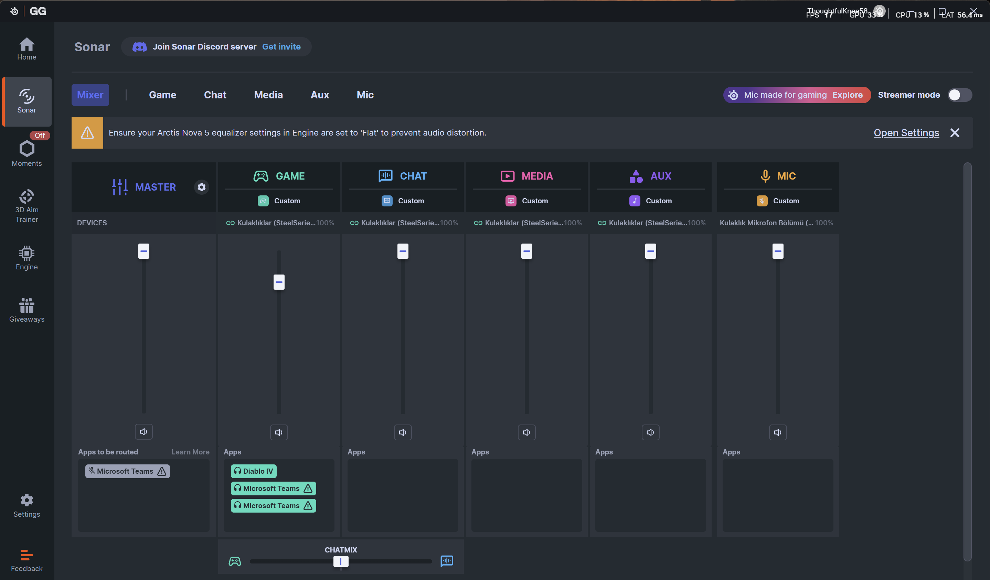Switch to the Mixer tab

[91, 95]
